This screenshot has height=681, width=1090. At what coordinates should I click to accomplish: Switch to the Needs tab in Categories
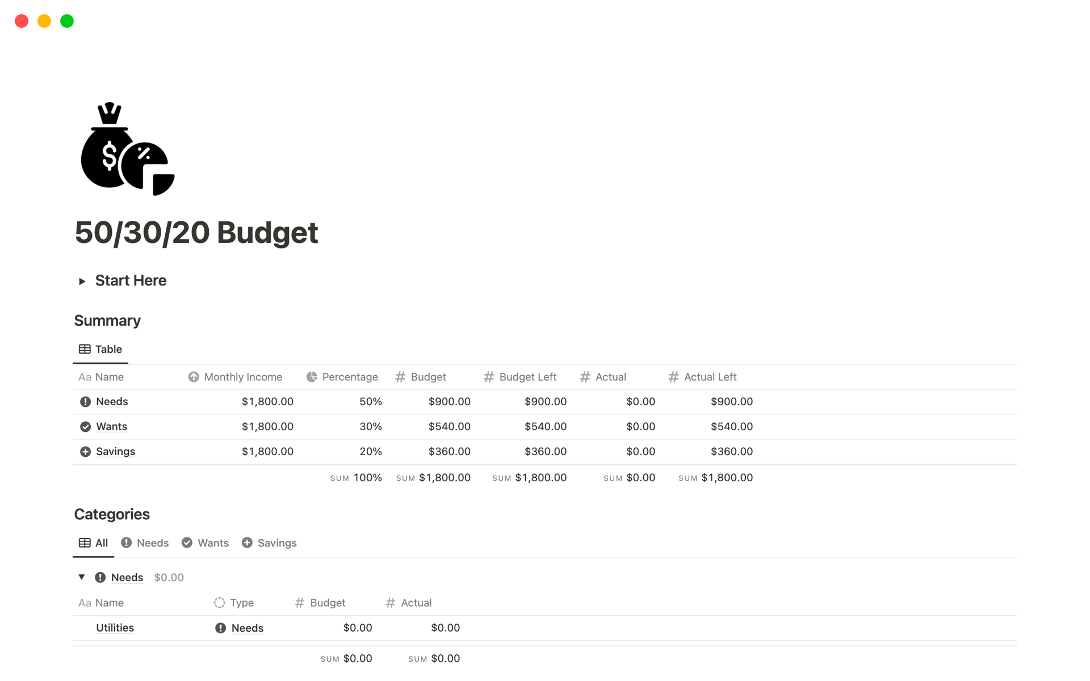(145, 542)
